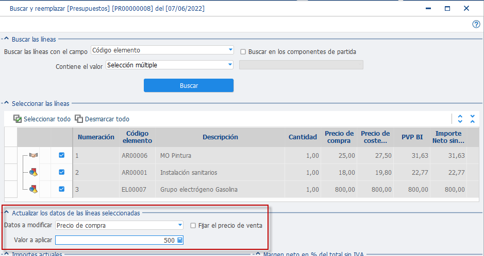This screenshot has height=256, width=484.
Task: Sort by the PVP BI column header
Action: tap(412, 137)
